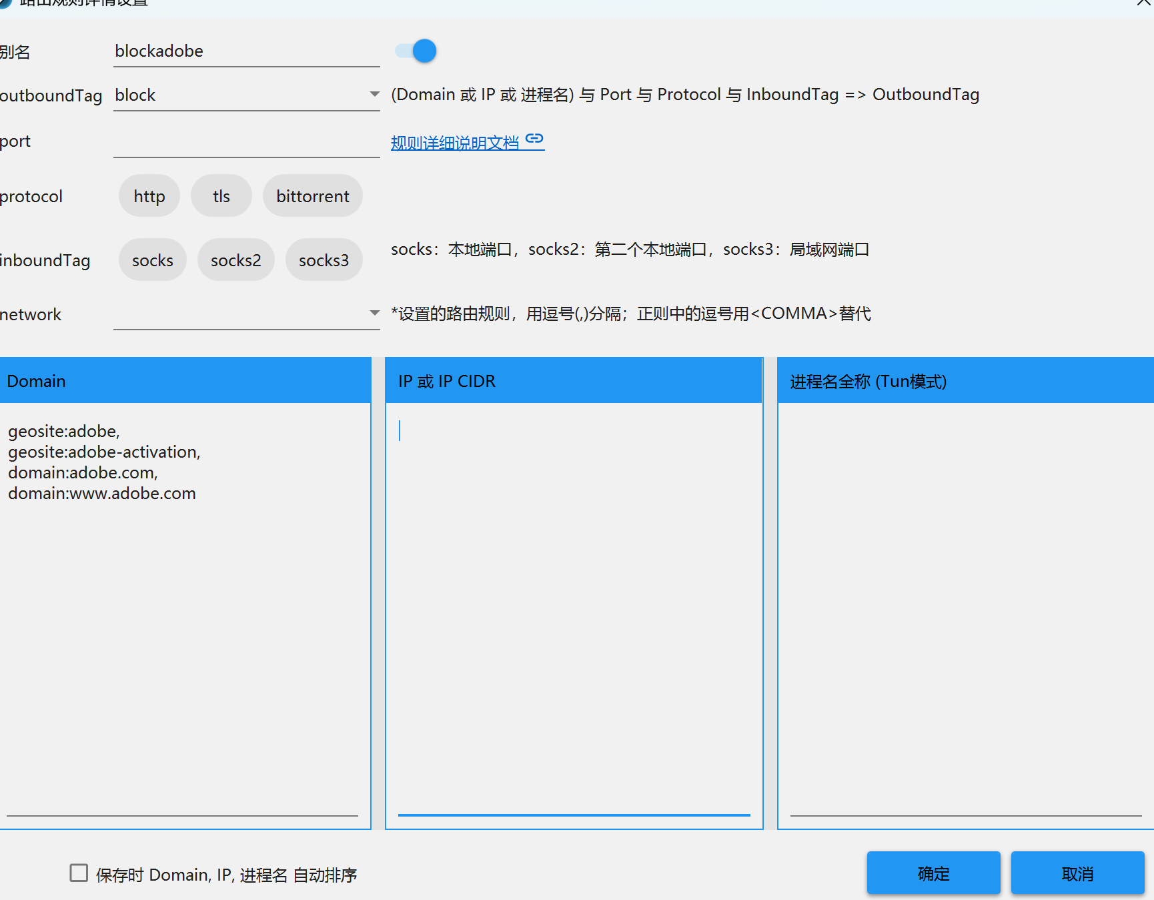This screenshot has width=1154, height=900.
Task: Open the outboundTag dropdown arrow
Action: [x=374, y=95]
